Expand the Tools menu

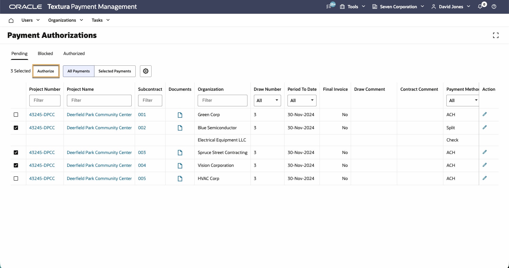[x=353, y=7]
